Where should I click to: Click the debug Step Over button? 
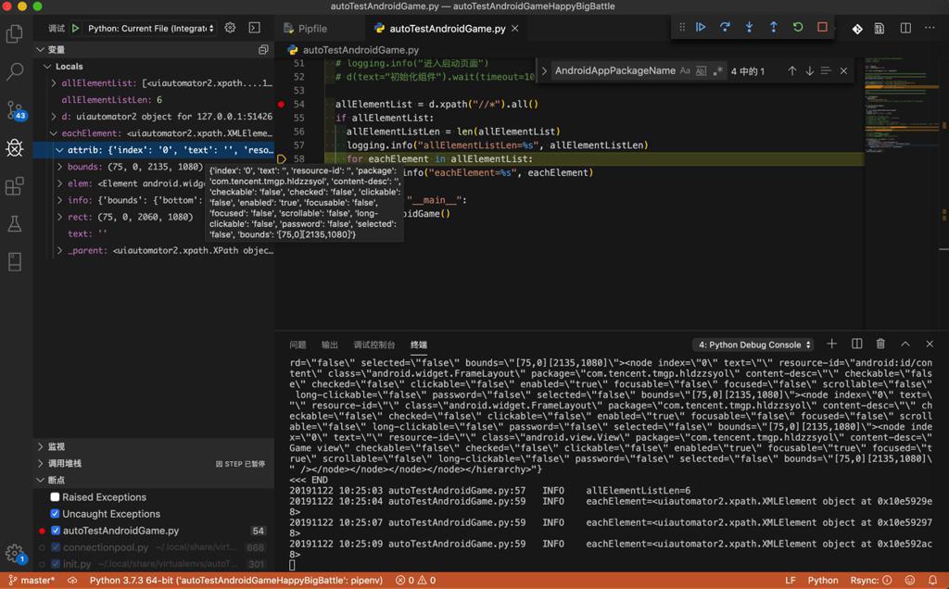pyautogui.click(x=725, y=28)
